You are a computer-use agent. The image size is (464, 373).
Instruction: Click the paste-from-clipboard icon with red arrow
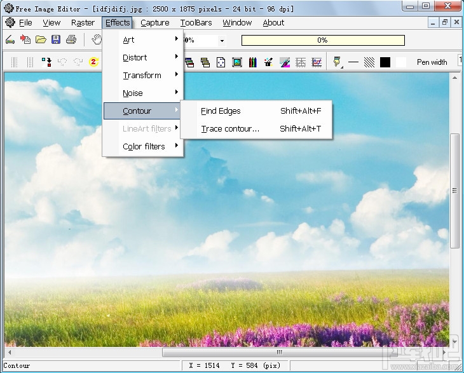pos(25,39)
